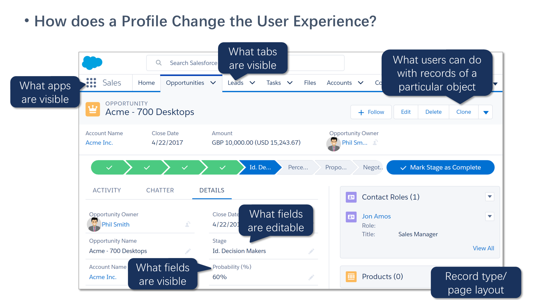Go to the Home tab

point(146,83)
